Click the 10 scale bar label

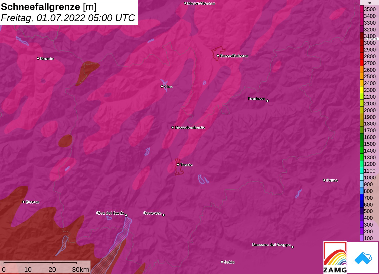[x=28, y=269]
